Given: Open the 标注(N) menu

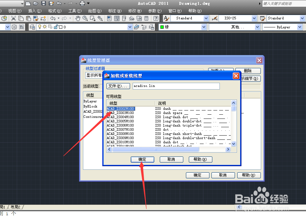Looking at the screenshot, I should (x=115, y=11).
